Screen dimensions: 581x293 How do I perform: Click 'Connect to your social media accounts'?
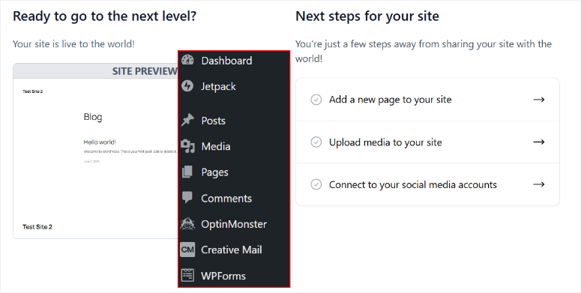pos(427,184)
